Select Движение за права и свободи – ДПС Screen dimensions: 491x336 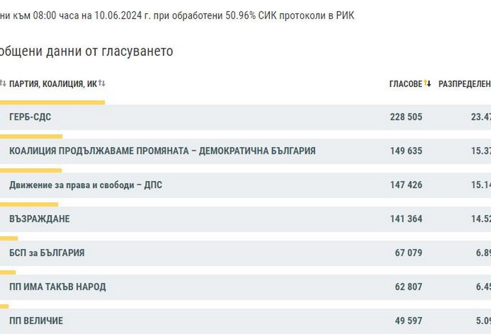tap(85, 185)
